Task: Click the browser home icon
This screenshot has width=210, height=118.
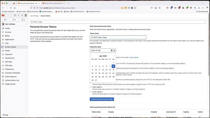Action: tap(15, 8)
